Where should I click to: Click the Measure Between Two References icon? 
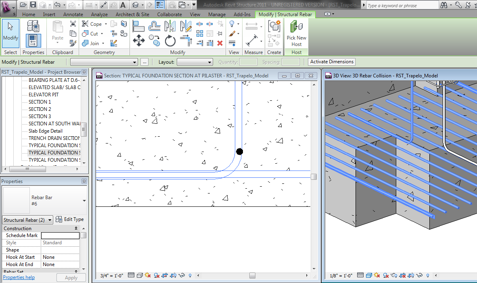(251, 40)
